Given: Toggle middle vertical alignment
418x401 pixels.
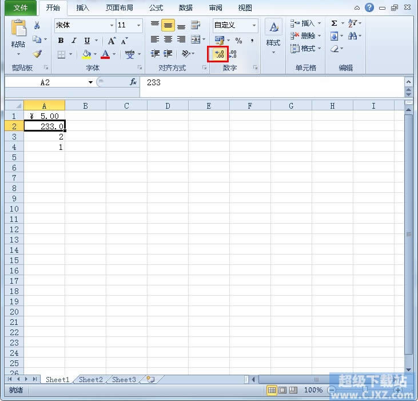Looking at the screenshot, I should click(168, 25).
